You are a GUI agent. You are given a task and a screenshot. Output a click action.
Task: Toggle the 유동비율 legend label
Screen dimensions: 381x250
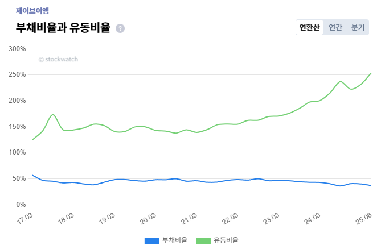pyautogui.click(x=226, y=240)
